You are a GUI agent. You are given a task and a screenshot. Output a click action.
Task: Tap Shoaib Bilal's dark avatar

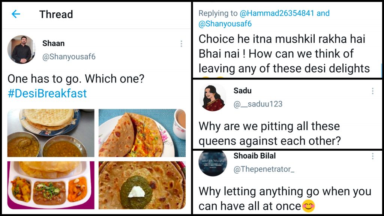point(213,162)
